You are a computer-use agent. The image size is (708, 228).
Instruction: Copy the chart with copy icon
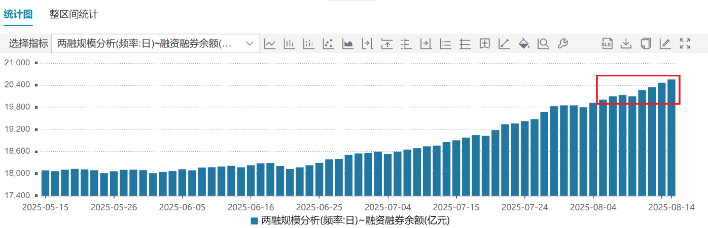coord(646,44)
